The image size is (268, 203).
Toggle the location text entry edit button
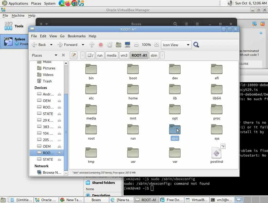click(x=74, y=55)
